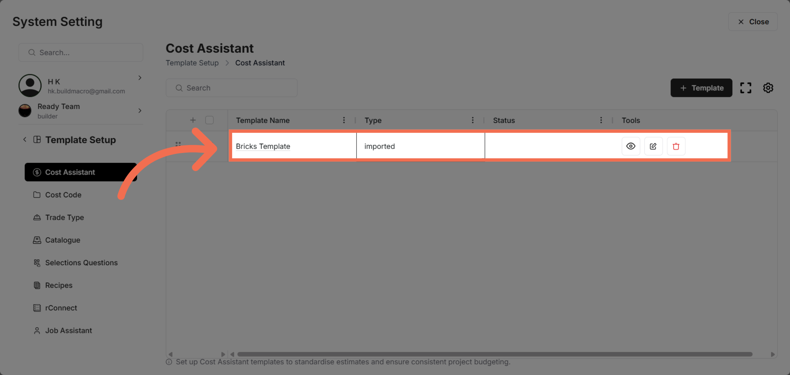This screenshot has height=375, width=790.
Task: Collapse the Template Setup panel
Action: coord(25,139)
